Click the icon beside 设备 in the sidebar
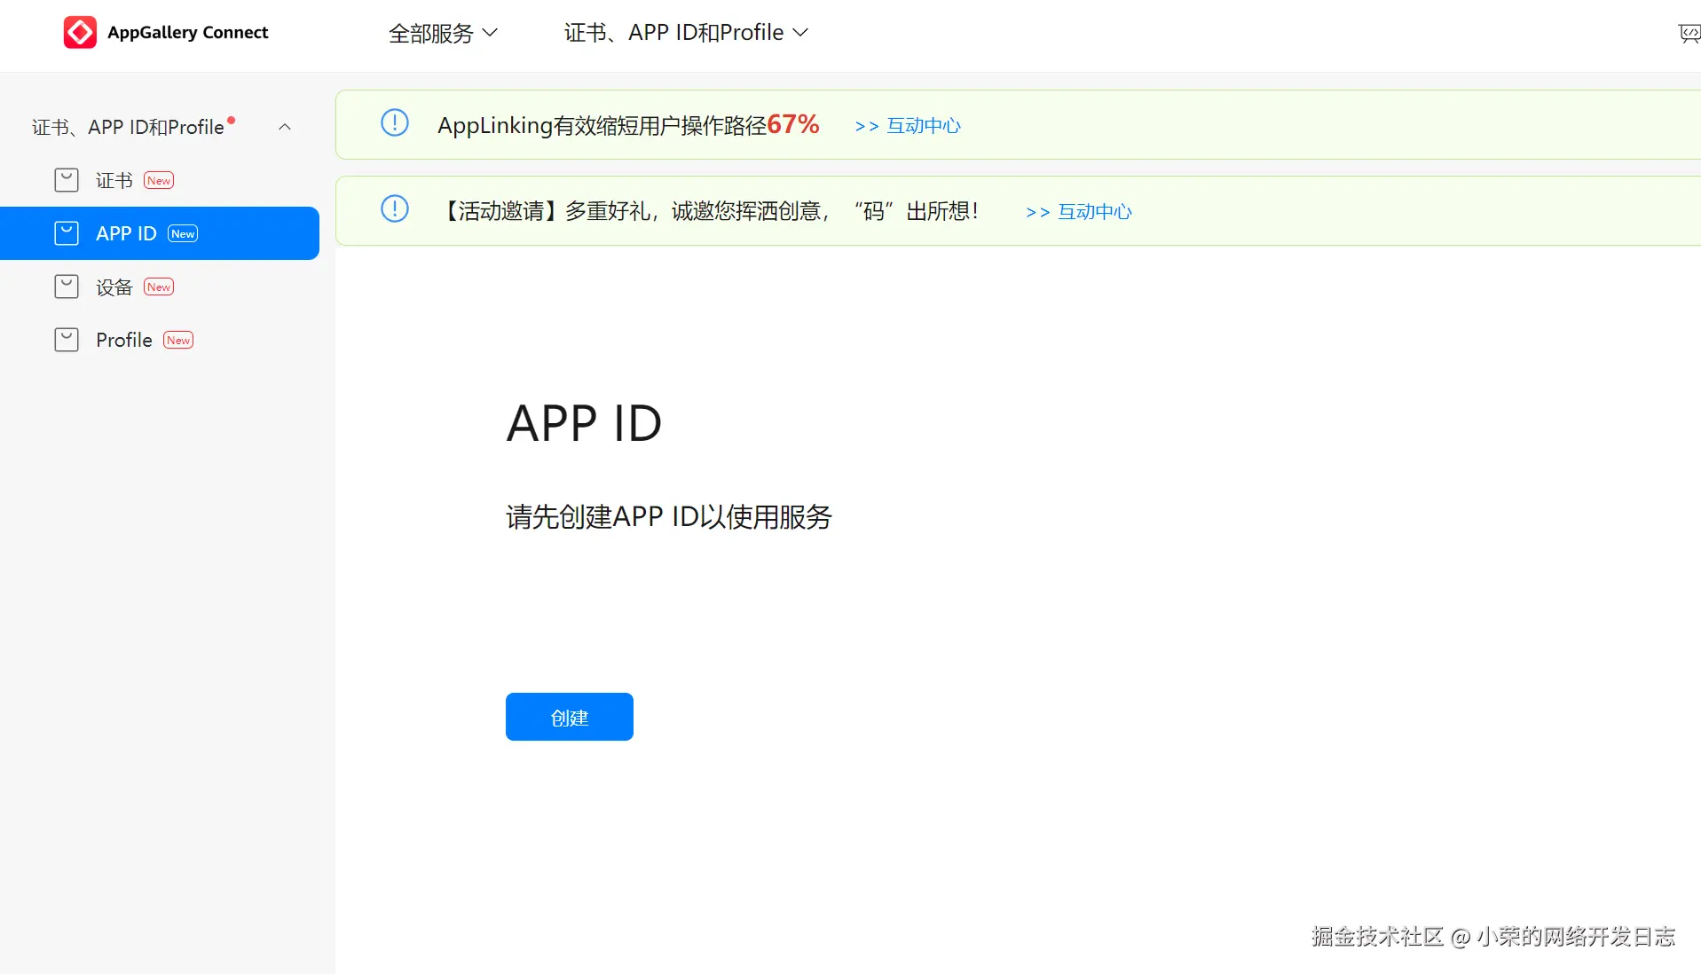This screenshot has width=1701, height=974. click(67, 287)
